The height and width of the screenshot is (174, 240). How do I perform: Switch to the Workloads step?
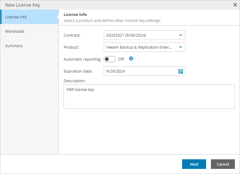click(15, 31)
